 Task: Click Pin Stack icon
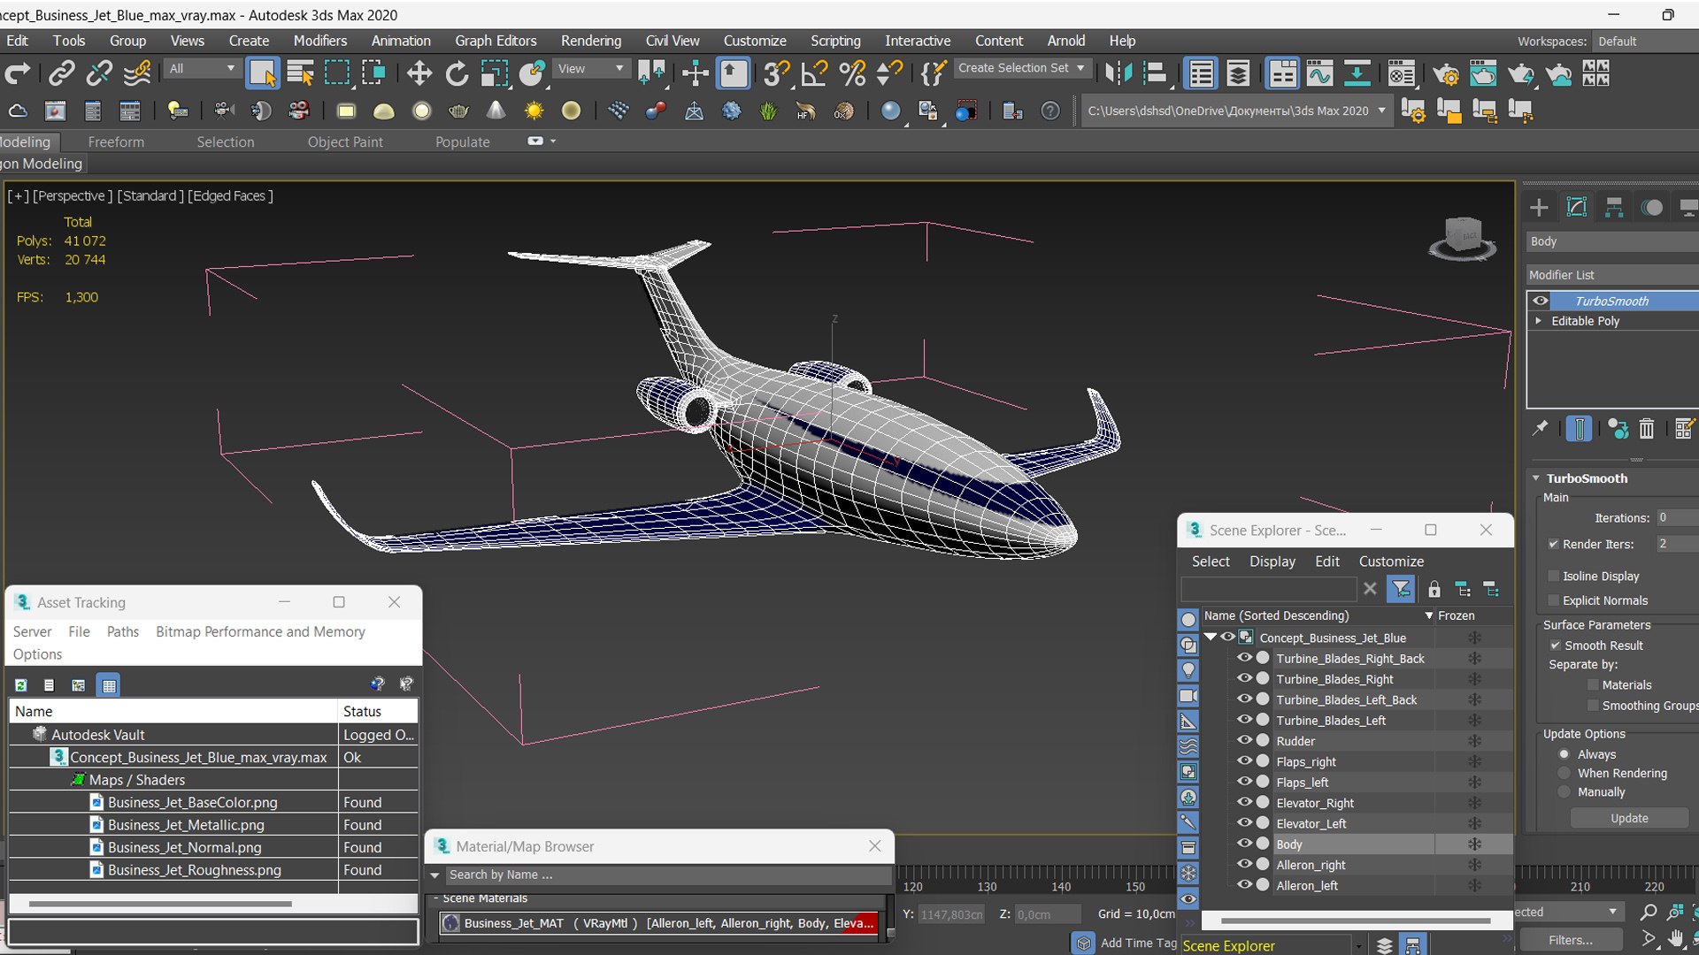pyautogui.click(x=1541, y=429)
